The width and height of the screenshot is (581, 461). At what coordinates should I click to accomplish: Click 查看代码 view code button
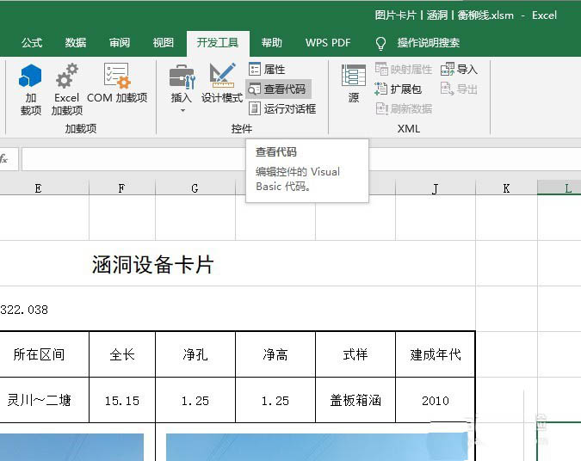(x=277, y=89)
